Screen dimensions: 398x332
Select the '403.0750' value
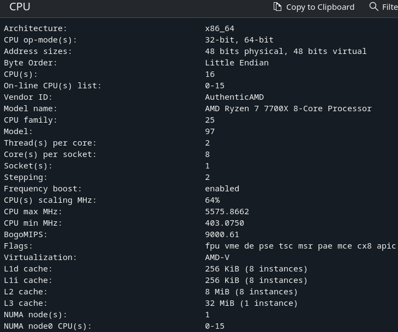coord(225,223)
